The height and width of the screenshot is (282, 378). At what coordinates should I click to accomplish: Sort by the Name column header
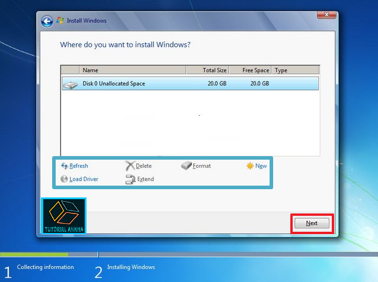[133, 70]
